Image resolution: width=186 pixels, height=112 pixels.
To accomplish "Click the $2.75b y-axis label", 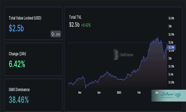I will coord(171,34).
